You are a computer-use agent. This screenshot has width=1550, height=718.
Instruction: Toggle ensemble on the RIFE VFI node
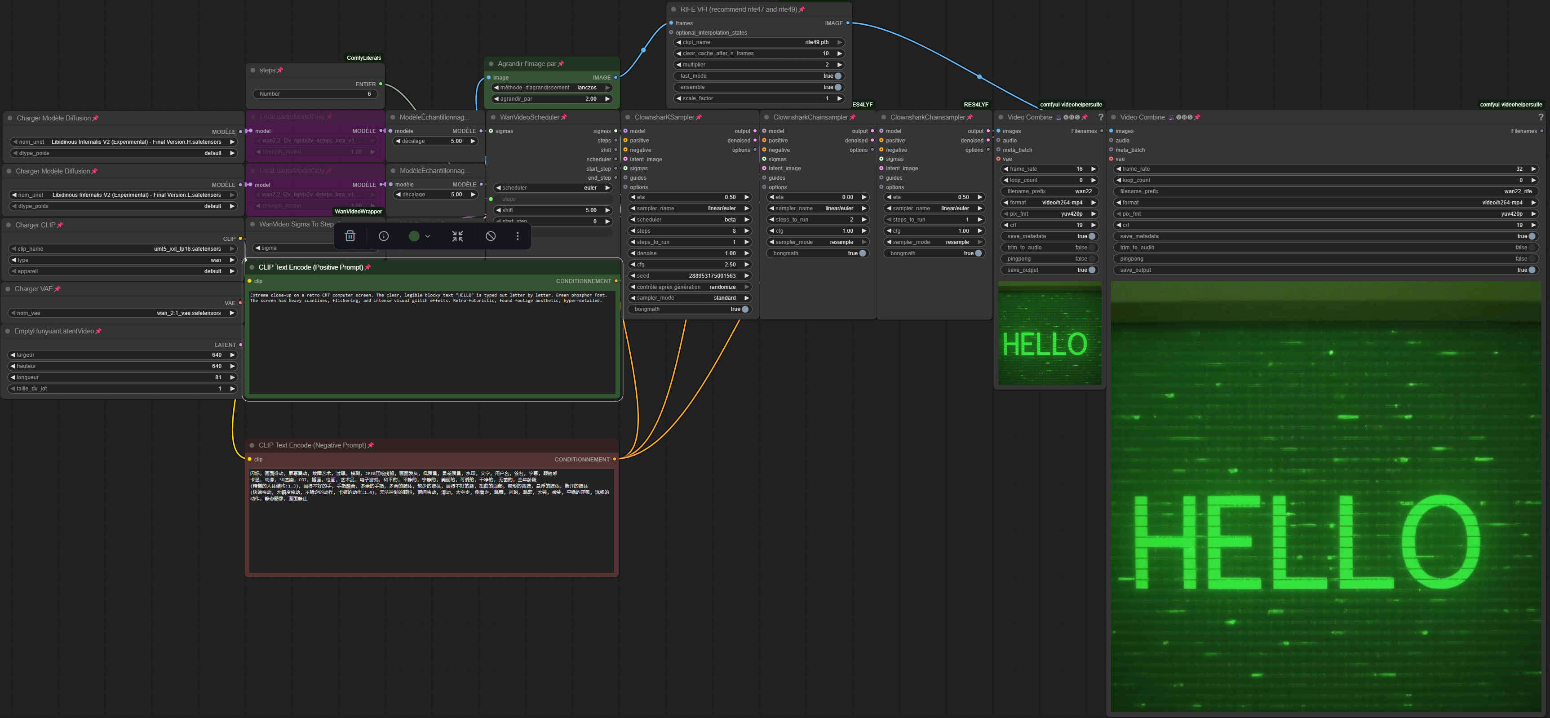pyautogui.click(x=759, y=87)
